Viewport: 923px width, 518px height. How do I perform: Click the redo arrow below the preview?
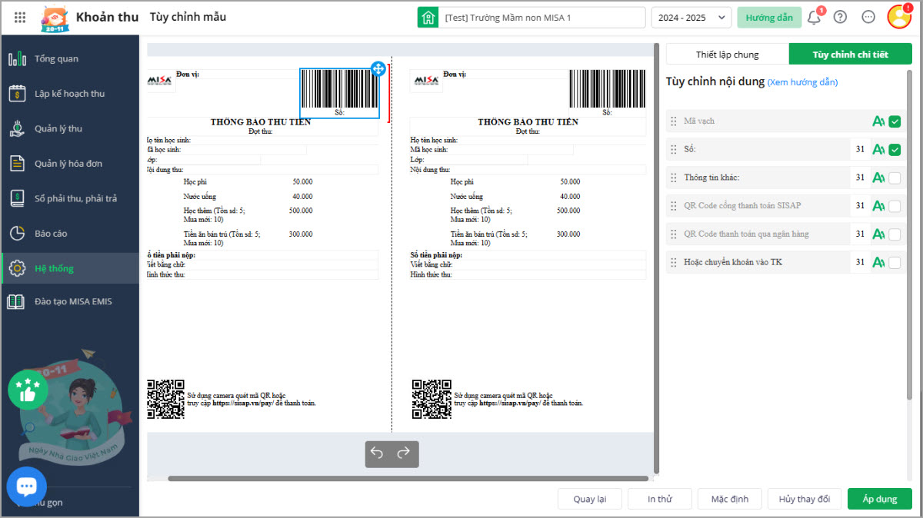(404, 453)
